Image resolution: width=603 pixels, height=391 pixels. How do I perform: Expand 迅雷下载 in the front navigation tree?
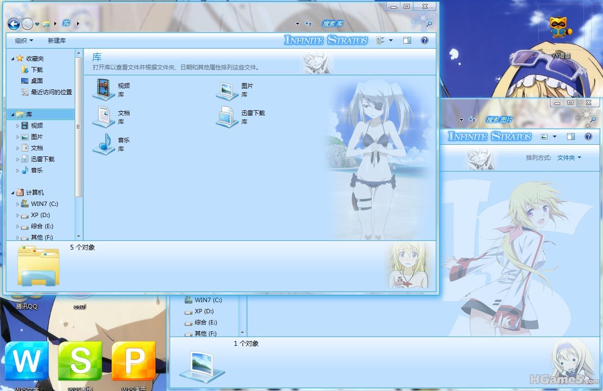pos(18,159)
